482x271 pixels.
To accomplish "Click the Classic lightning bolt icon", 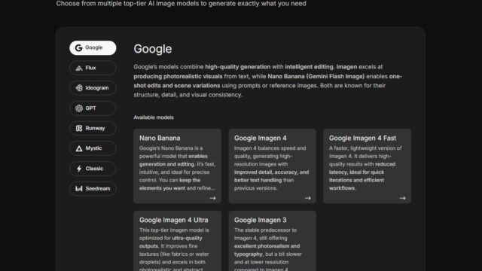I will (79, 169).
